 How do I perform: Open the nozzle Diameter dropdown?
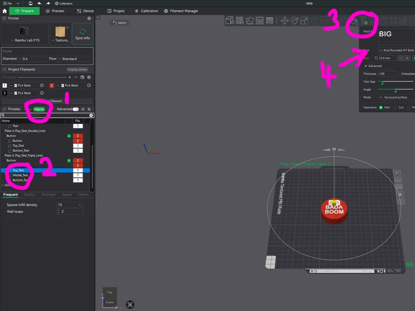(x=32, y=59)
